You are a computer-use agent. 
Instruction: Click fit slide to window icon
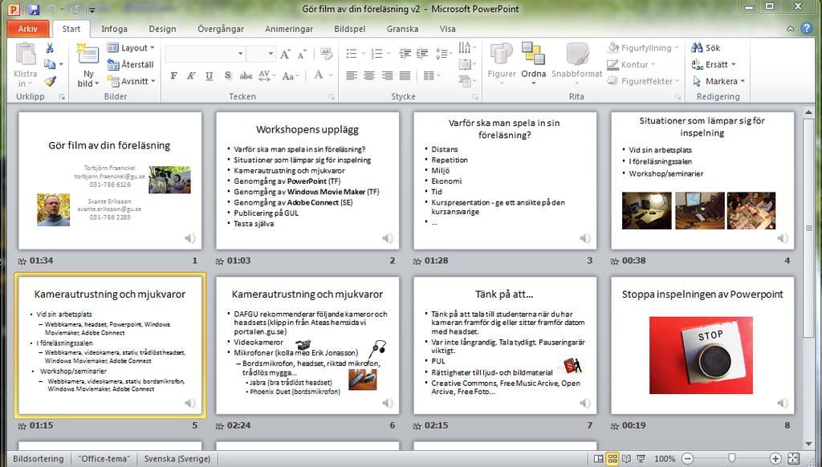tap(793, 459)
